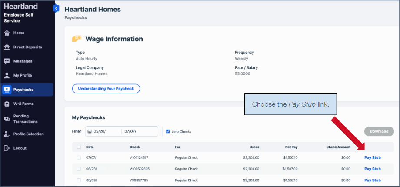Click the Download button
Screen dimensions: 400x187
click(379, 131)
